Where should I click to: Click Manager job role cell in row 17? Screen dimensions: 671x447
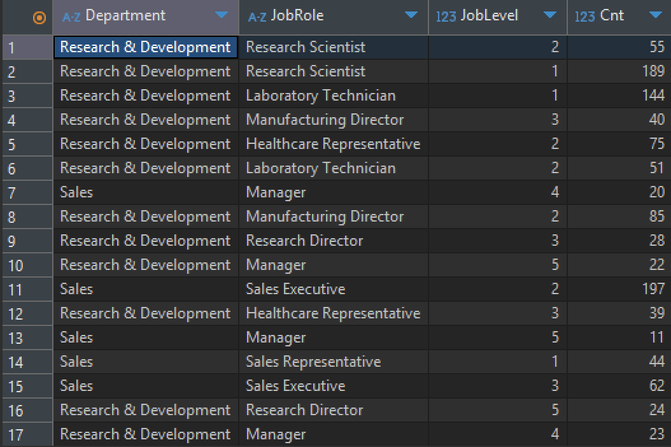[334, 434]
